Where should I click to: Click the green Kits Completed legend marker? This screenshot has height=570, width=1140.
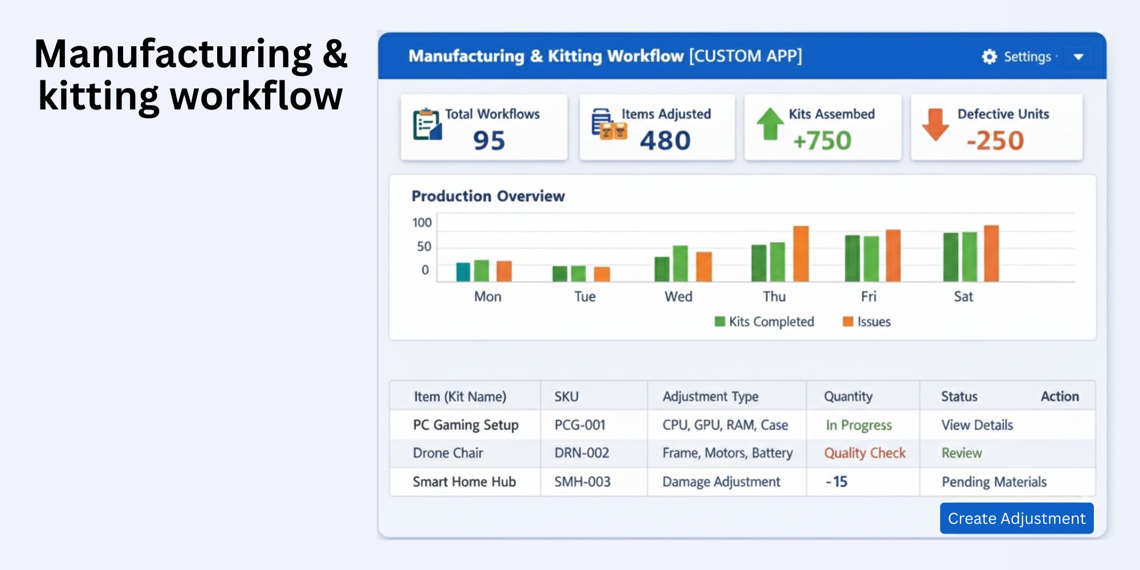coord(719,321)
